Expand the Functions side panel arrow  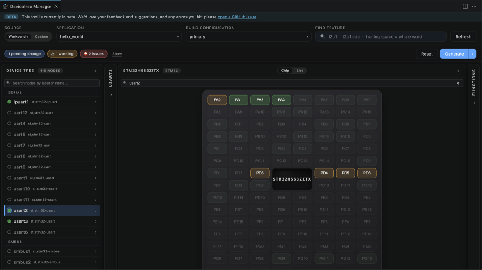474,103
